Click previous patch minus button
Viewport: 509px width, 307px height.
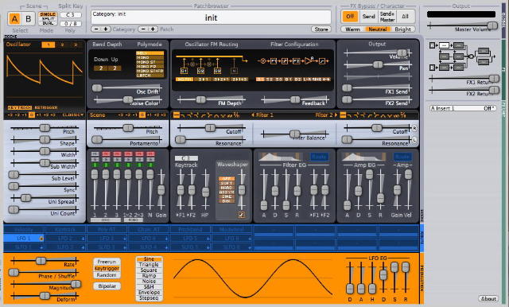[144, 29]
